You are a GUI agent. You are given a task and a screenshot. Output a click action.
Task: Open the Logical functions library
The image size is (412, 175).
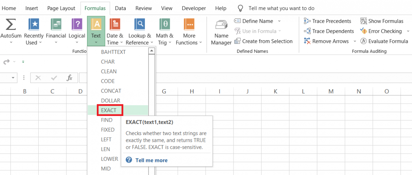(77, 24)
